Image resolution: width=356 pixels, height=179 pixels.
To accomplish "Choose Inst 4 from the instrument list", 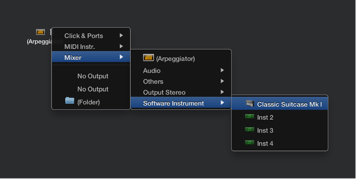I will point(280,143).
